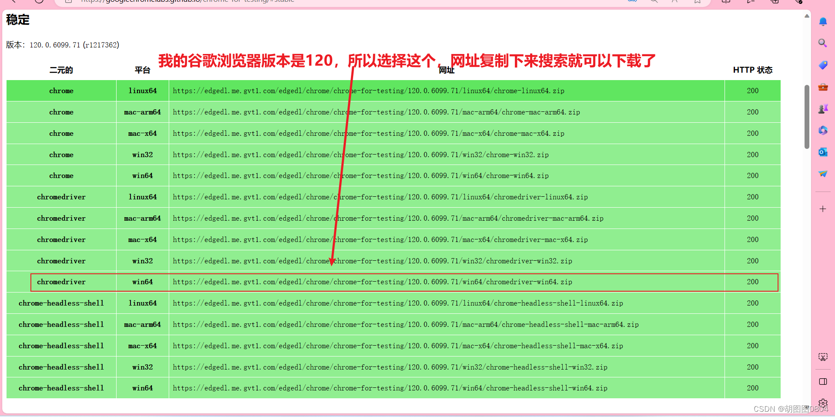Click the chromedriver mac-x64 zip URL
The height and width of the screenshot is (417, 835).
[380, 240]
